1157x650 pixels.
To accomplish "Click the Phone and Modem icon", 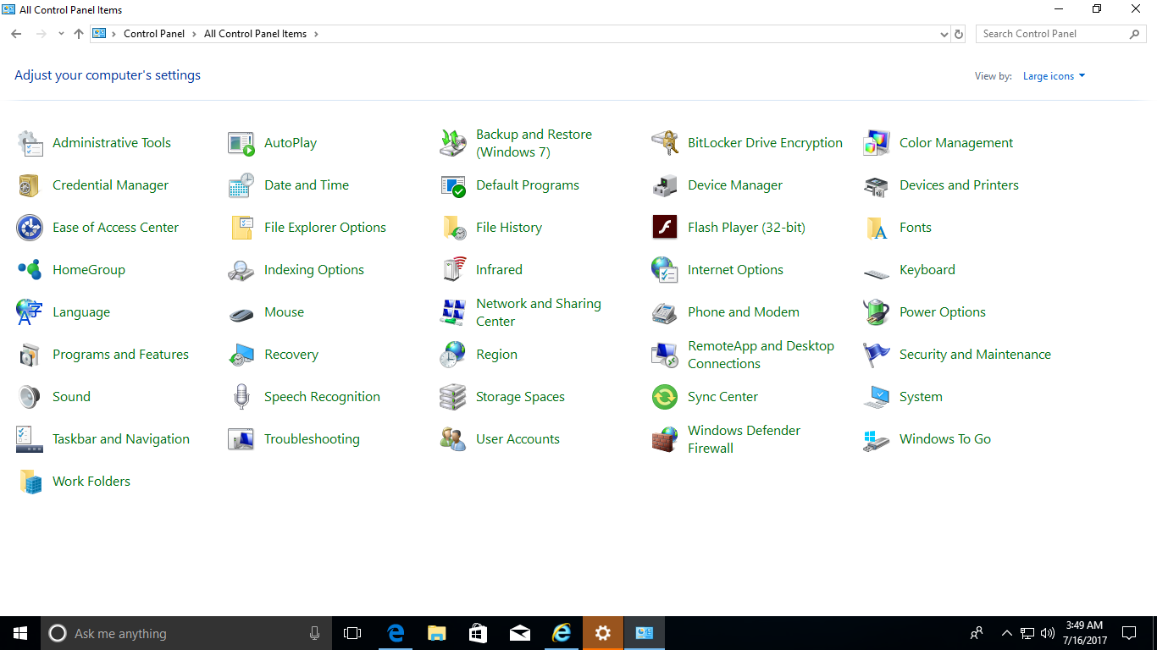I will (x=665, y=312).
